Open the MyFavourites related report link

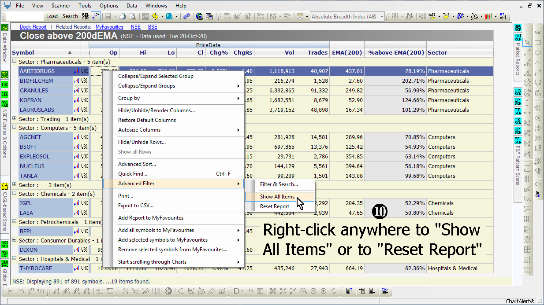tap(109, 27)
